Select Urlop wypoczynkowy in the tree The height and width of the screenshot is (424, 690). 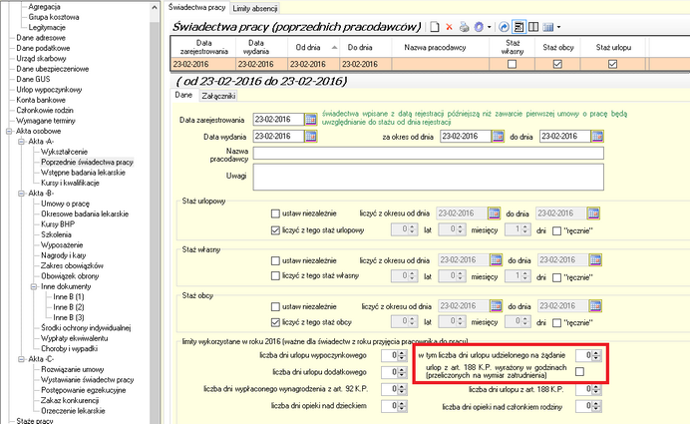coord(49,90)
